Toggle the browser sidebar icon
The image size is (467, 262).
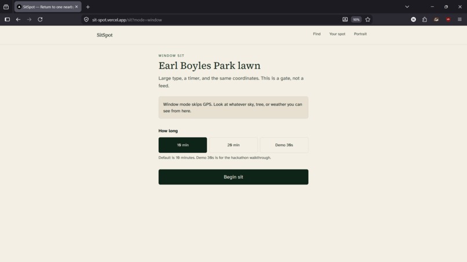point(8,20)
